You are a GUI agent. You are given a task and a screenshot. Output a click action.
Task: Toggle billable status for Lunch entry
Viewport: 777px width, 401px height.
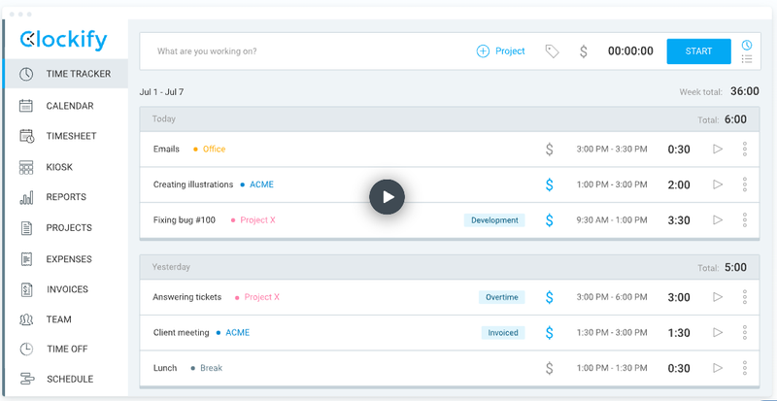point(549,368)
